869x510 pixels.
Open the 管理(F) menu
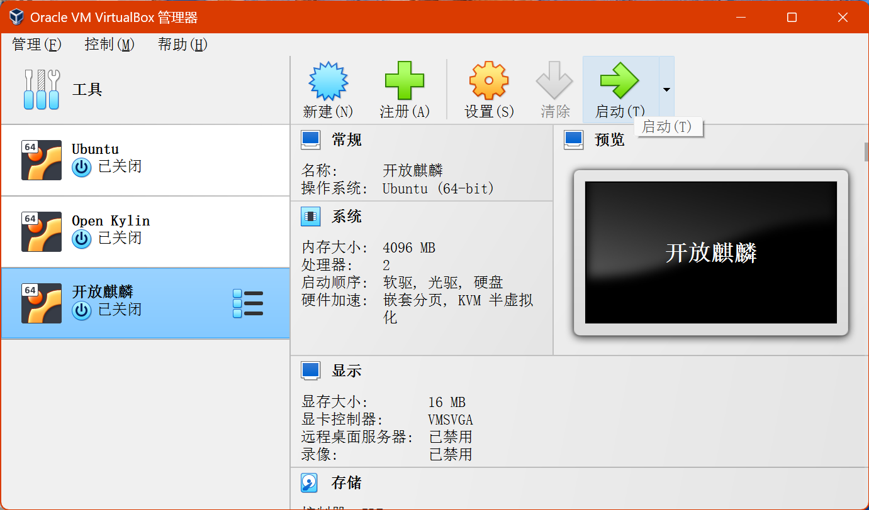click(36, 45)
